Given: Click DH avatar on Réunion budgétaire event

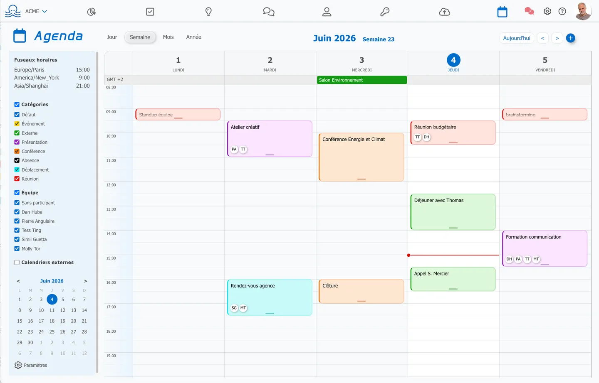Looking at the screenshot, I should pyautogui.click(x=426, y=137).
